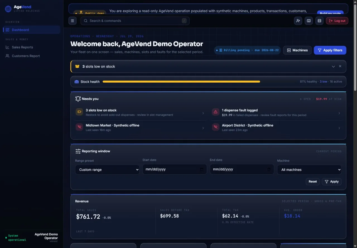Click the $19.99 at risk label
357x248 pixels.
tap(329, 99)
